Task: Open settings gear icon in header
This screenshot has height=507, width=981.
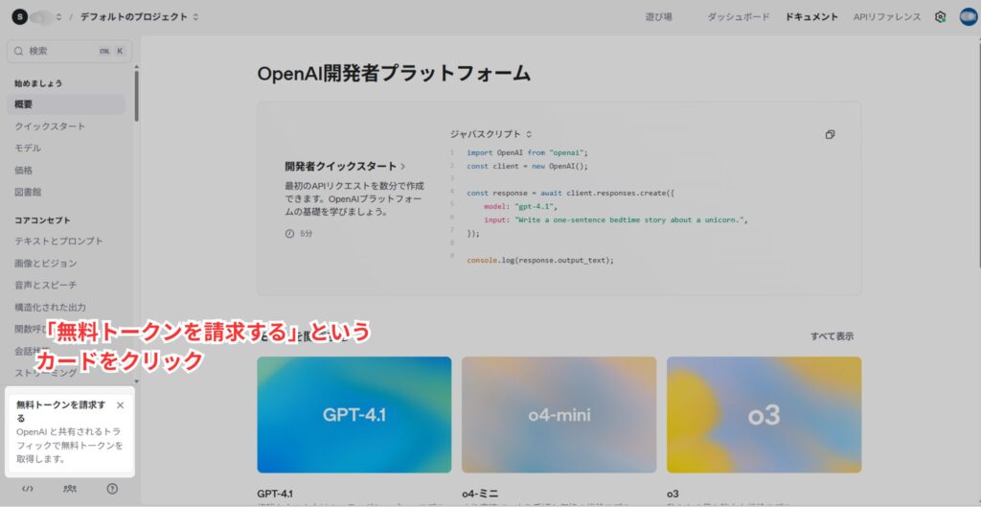Action: pyautogui.click(x=940, y=17)
